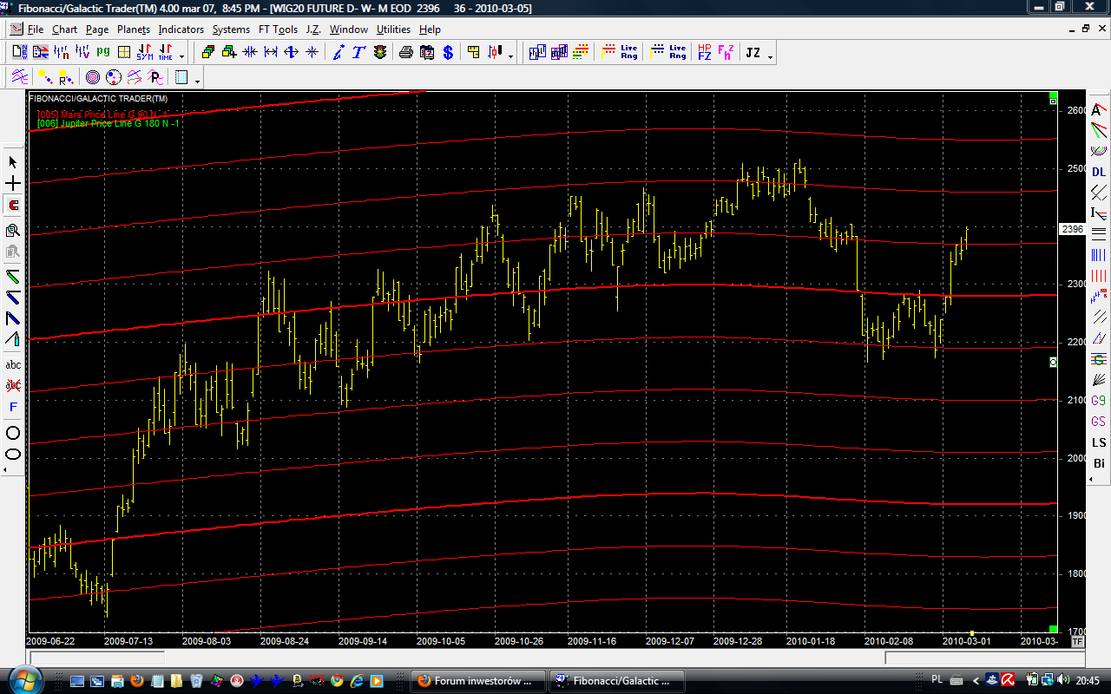Open the Planets menu

(133, 29)
